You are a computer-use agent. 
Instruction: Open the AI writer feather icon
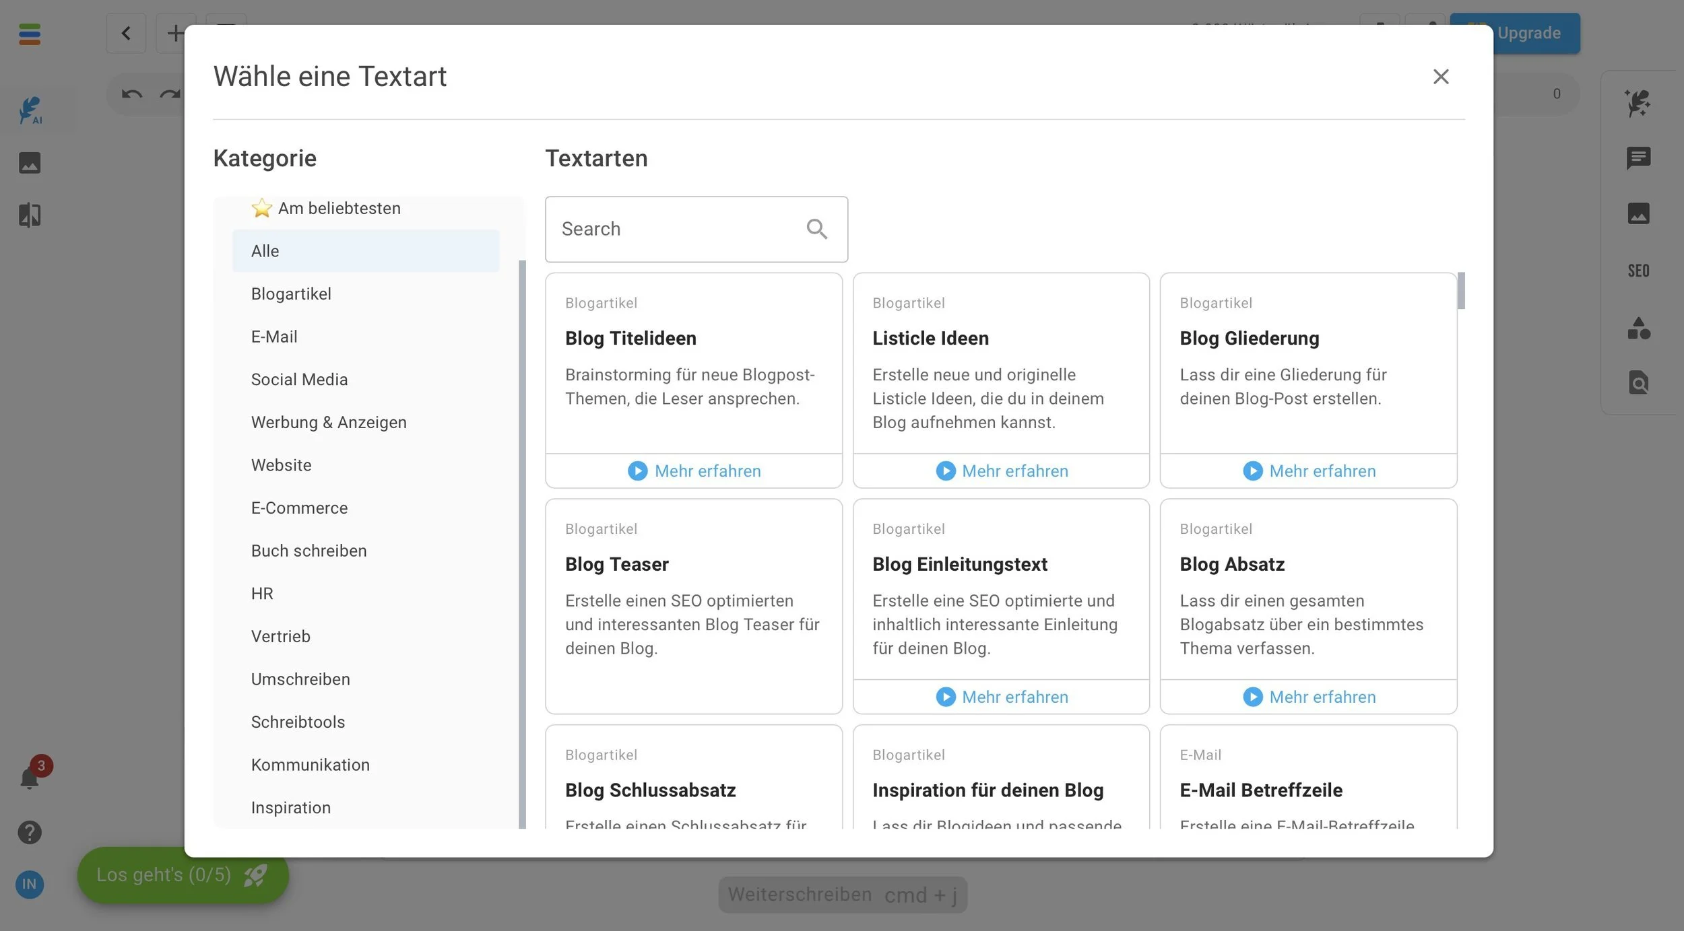pyautogui.click(x=30, y=110)
